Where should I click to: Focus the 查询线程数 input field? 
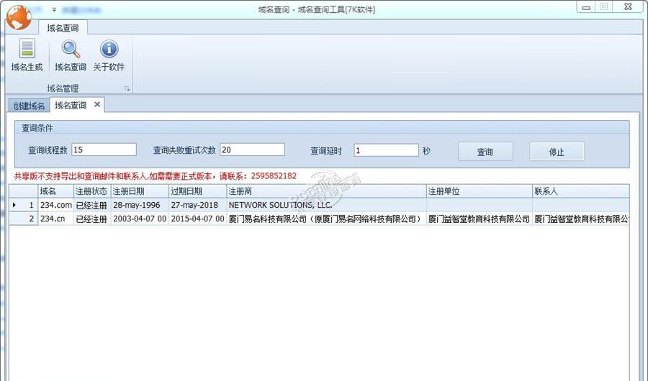click(x=104, y=150)
